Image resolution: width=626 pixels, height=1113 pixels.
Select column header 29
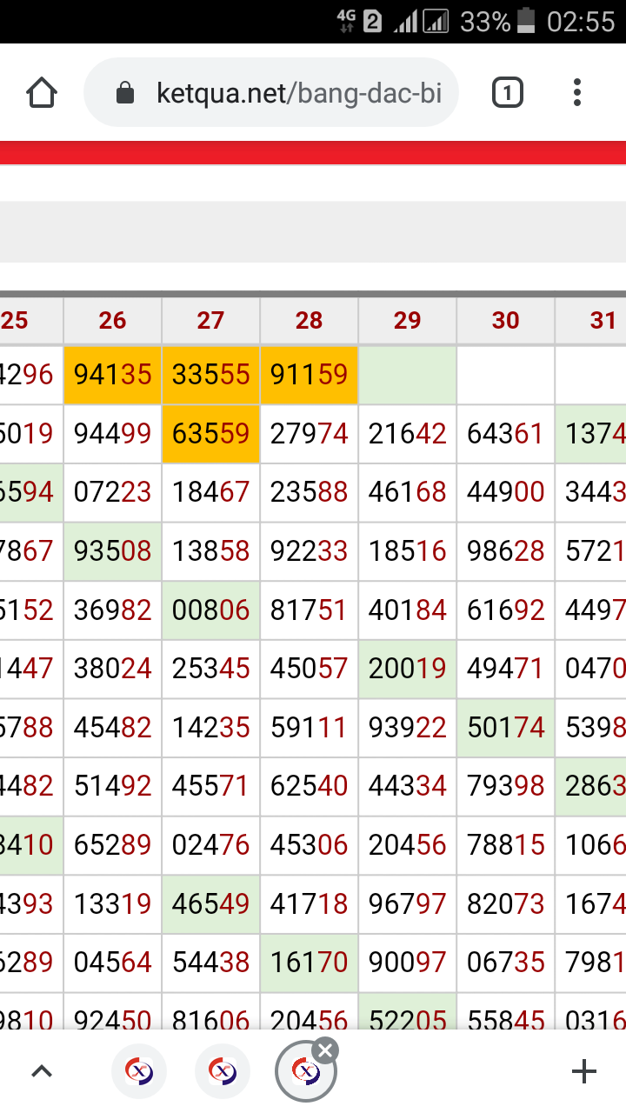click(x=407, y=321)
